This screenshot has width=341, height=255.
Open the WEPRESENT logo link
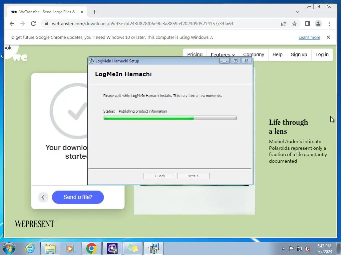point(35,224)
